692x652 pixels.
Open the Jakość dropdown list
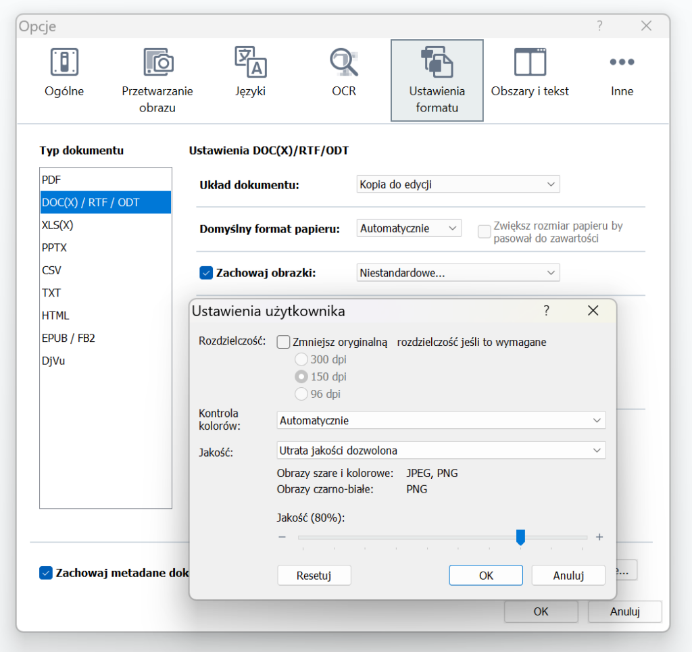(441, 450)
